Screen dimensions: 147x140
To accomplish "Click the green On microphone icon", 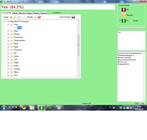I will coord(123,21).
